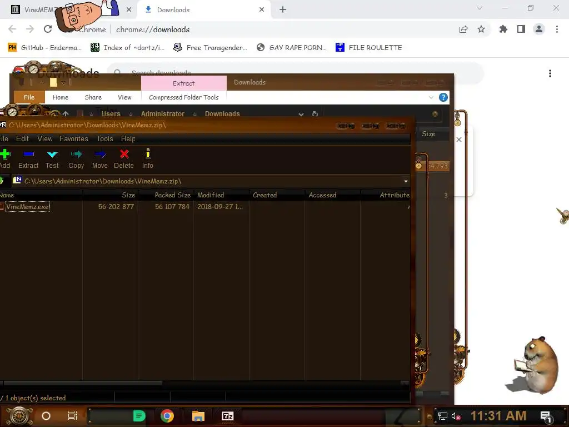Sort 7-Zip list by Accessed column
Image resolution: width=569 pixels, height=427 pixels.
pos(333,195)
